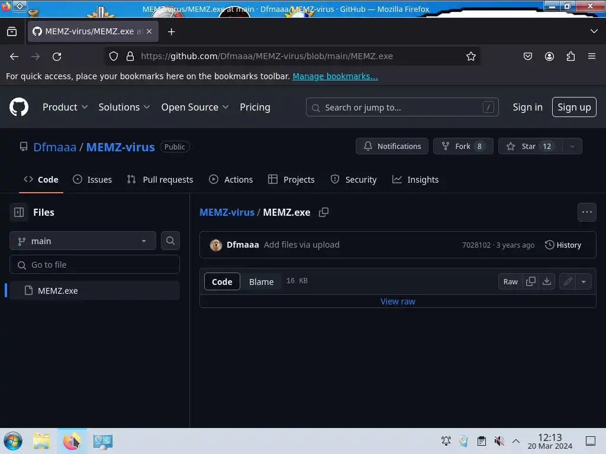Open the main branch selector dropdown
This screenshot has width=606, height=454.
point(83,241)
